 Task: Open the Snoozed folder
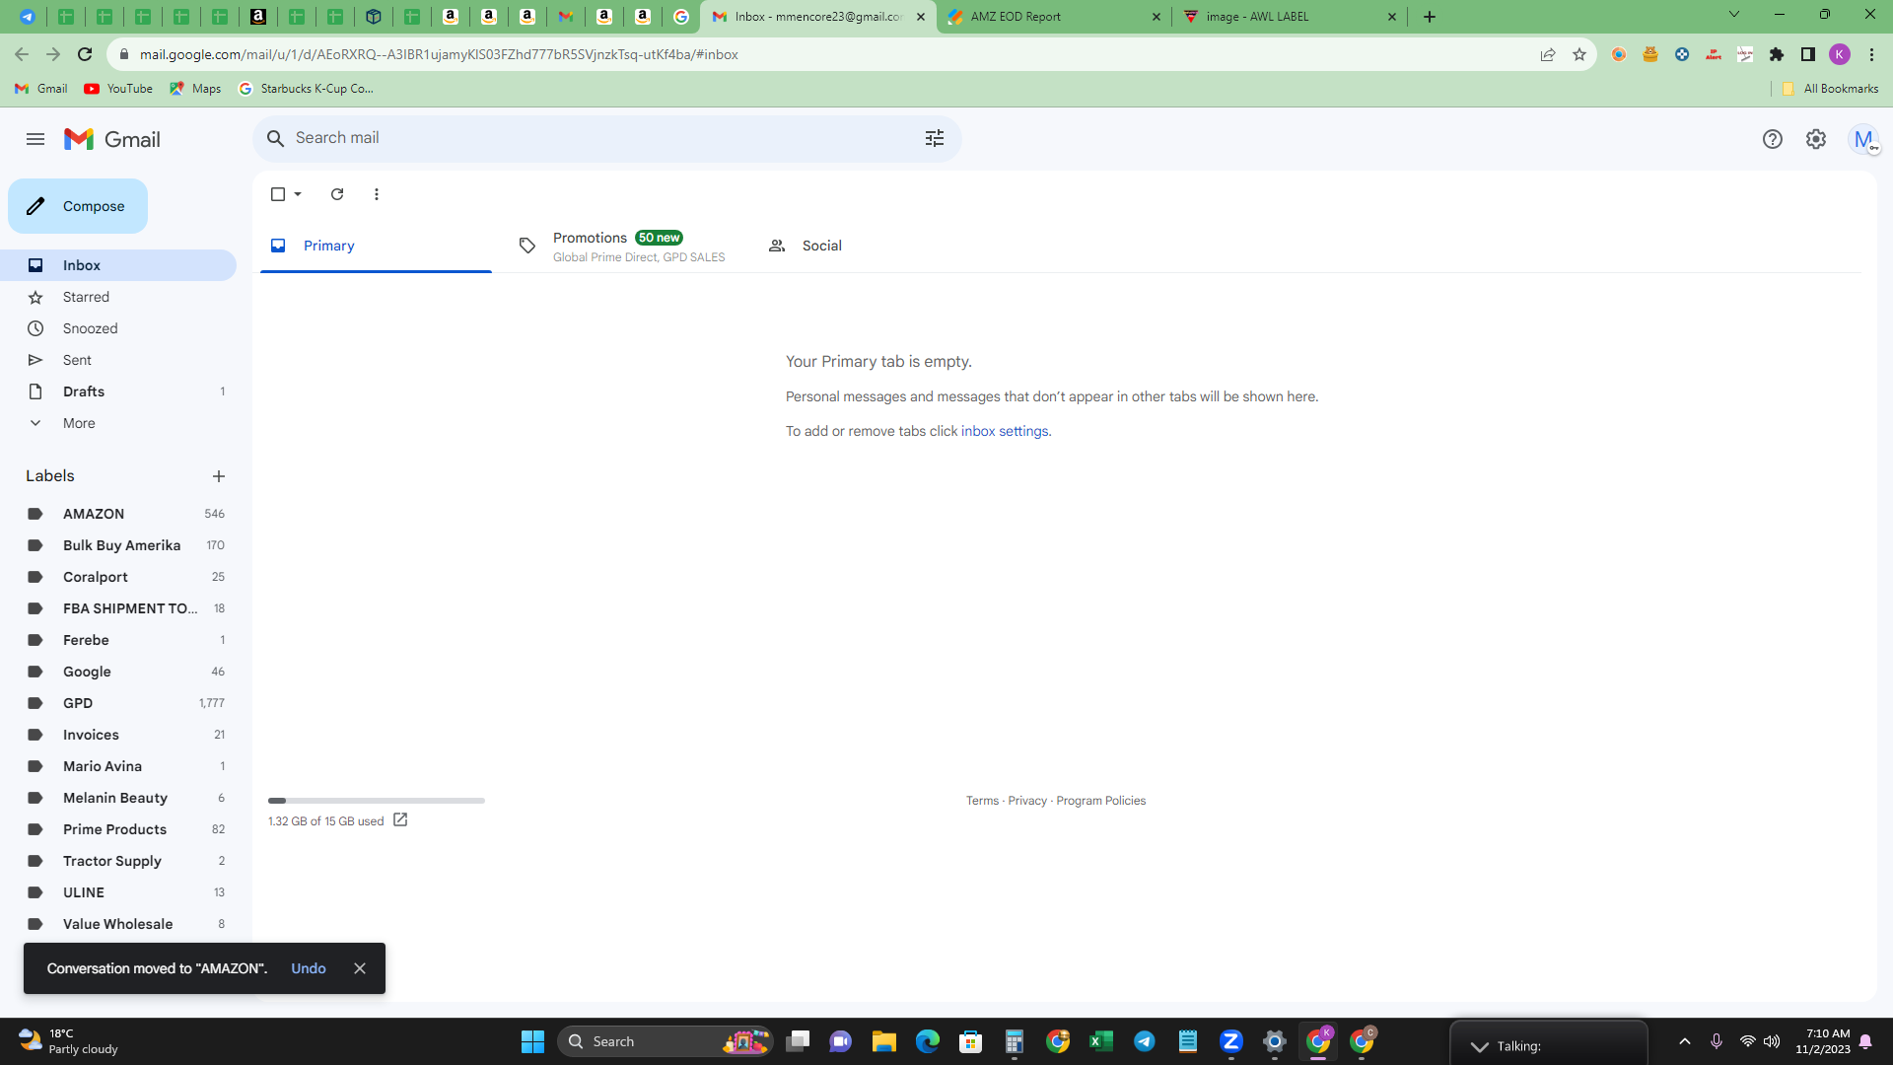tap(118, 328)
